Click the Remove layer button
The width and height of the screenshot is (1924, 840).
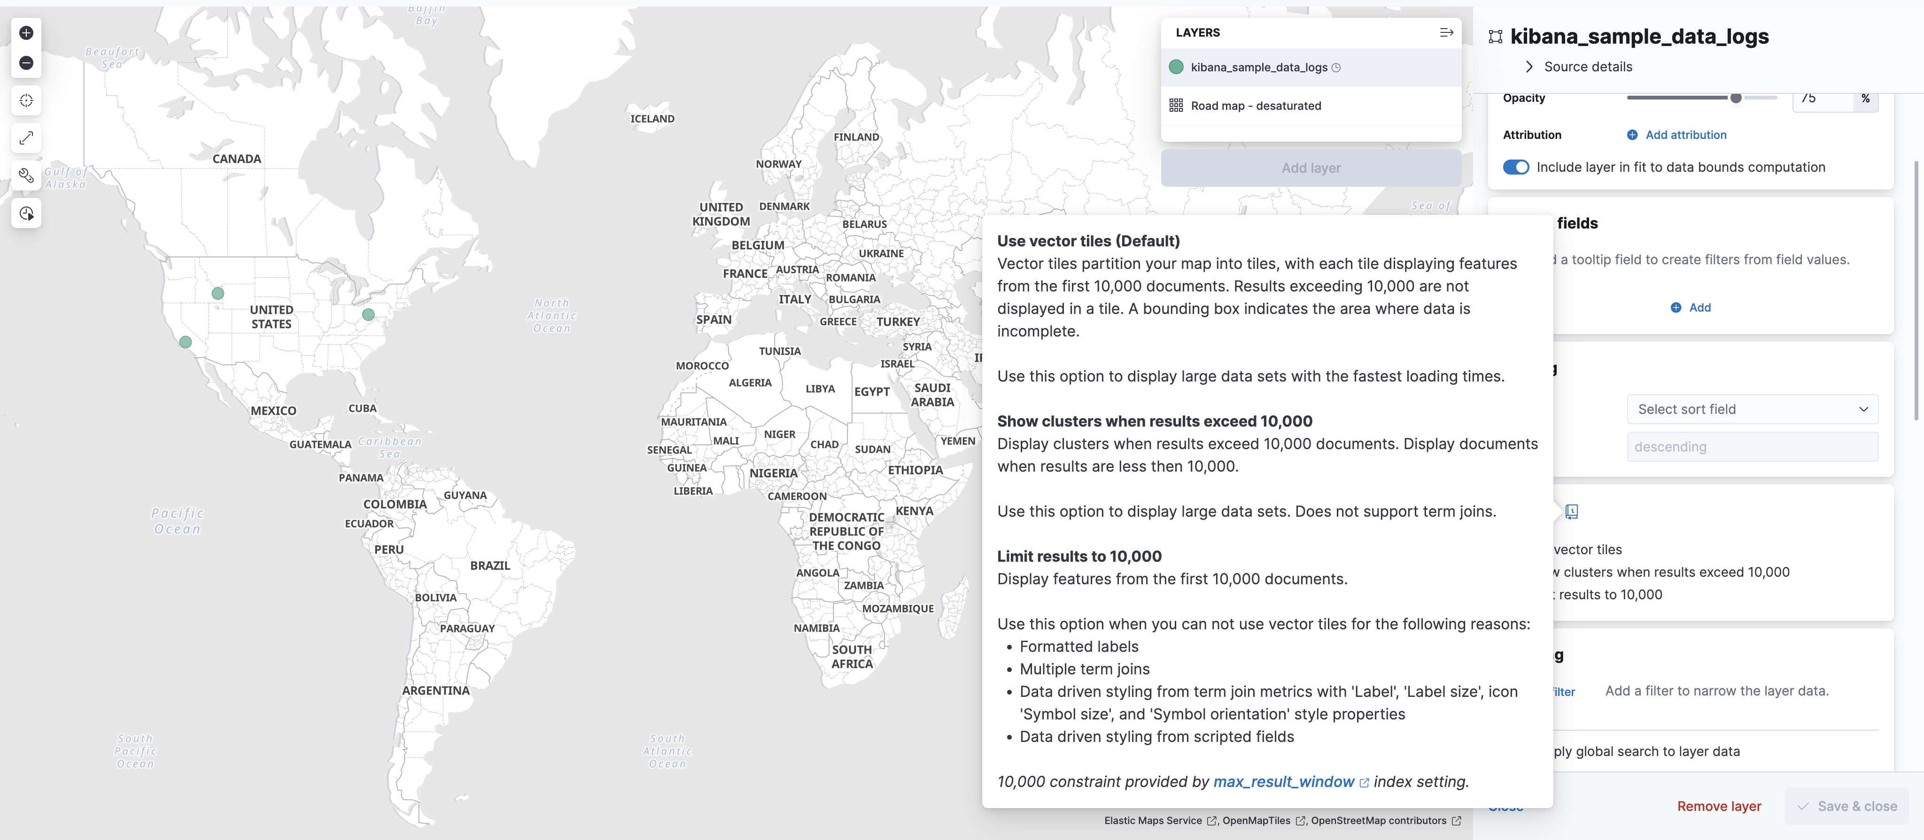click(1719, 806)
